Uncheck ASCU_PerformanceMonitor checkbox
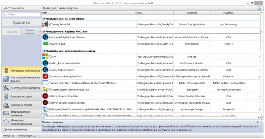This screenshot has width=265, height=139. click(x=50, y=63)
